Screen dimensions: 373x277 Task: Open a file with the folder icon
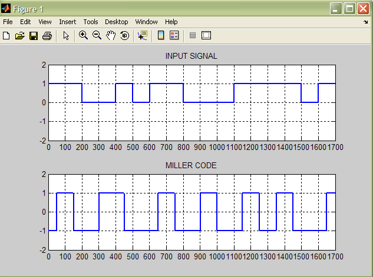(20, 36)
